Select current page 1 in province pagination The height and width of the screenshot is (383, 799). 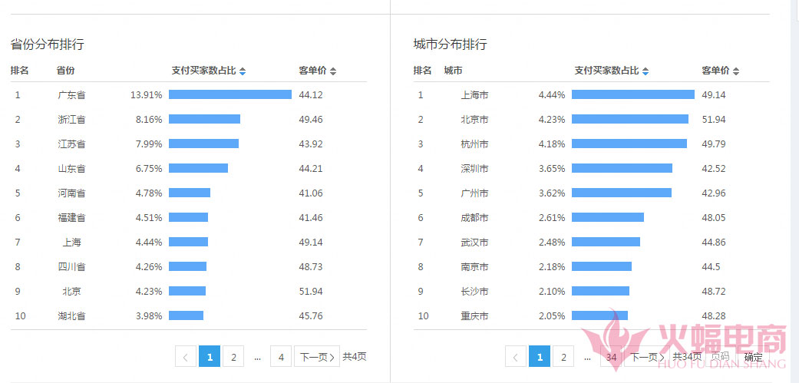pos(210,357)
